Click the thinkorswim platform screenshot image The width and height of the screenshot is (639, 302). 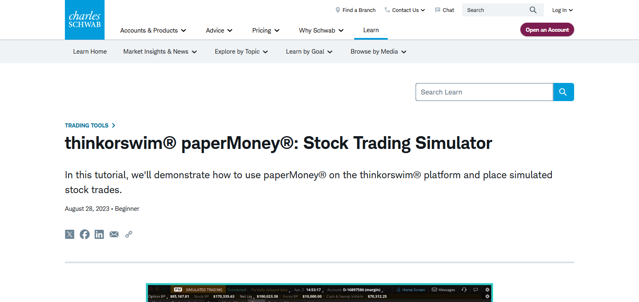pyautogui.click(x=319, y=293)
